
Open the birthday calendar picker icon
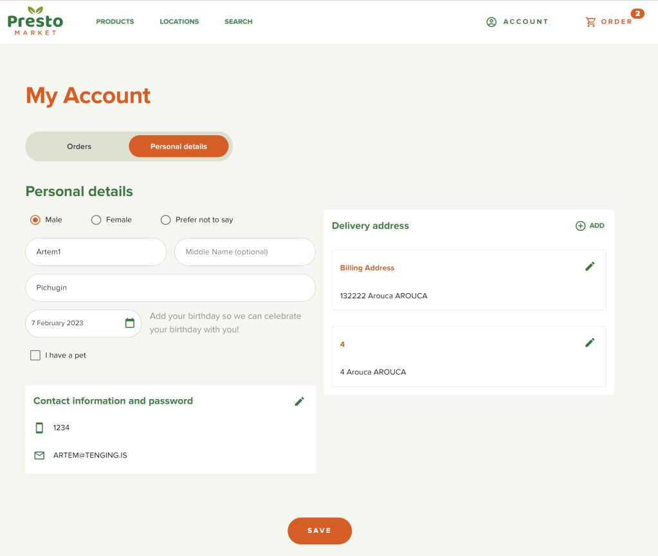point(130,323)
